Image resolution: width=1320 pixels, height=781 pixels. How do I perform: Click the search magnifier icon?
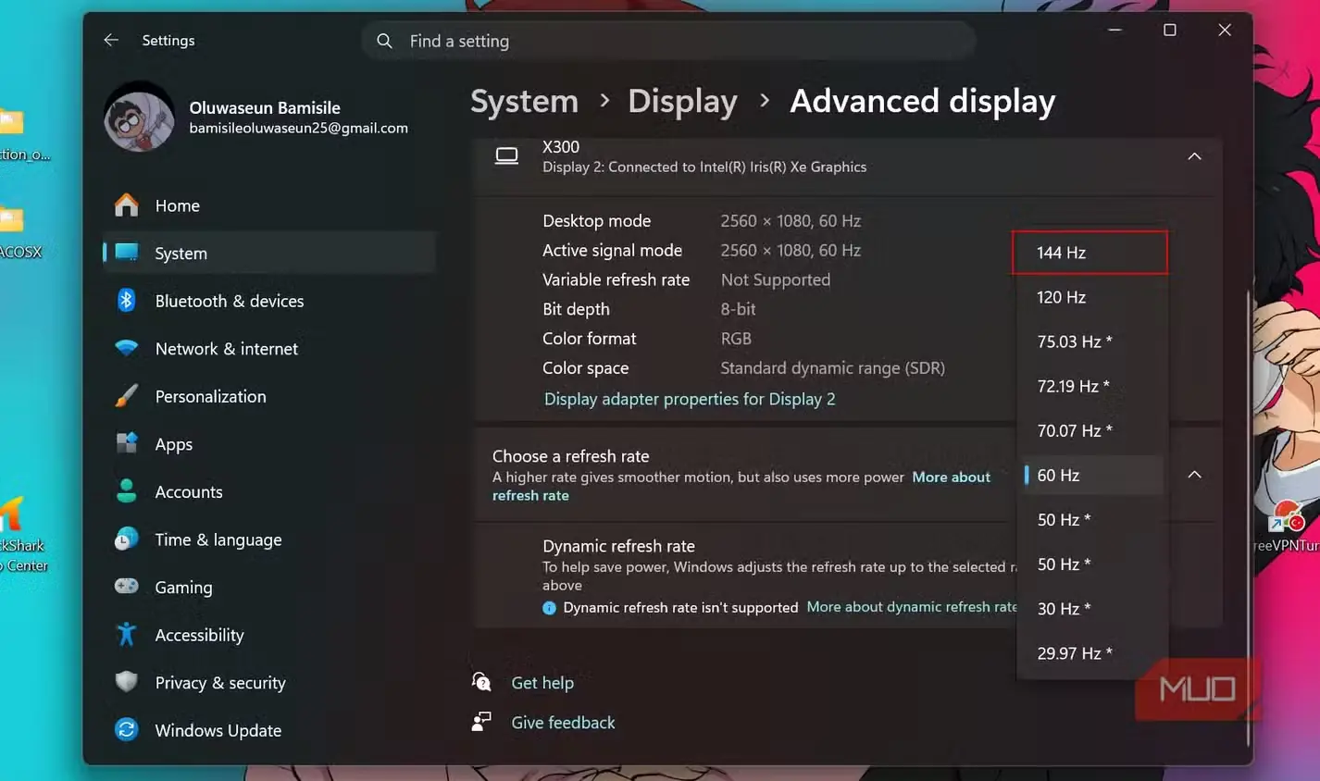(384, 41)
